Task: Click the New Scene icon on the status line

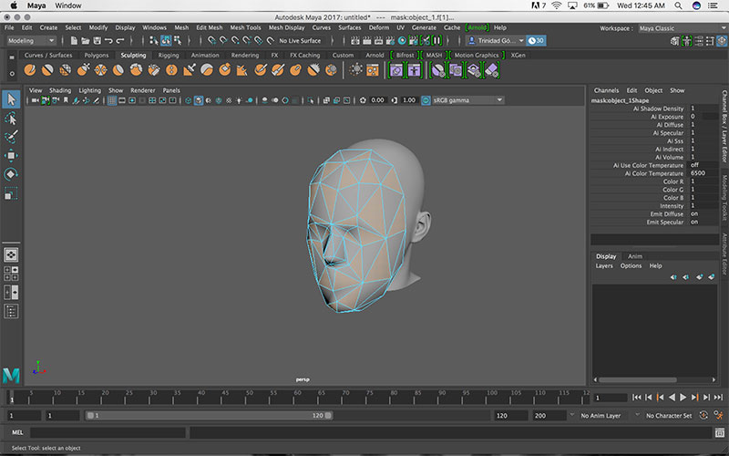Action: pyautogui.click(x=74, y=41)
